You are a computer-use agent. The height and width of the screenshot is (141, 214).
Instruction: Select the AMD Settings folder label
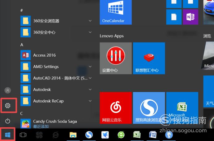pos(46,67)
